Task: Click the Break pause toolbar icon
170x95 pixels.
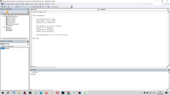Action: (x=30, y=7)
